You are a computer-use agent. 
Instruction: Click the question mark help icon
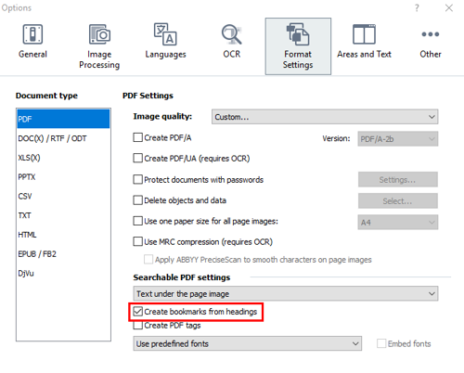[417, 7]
